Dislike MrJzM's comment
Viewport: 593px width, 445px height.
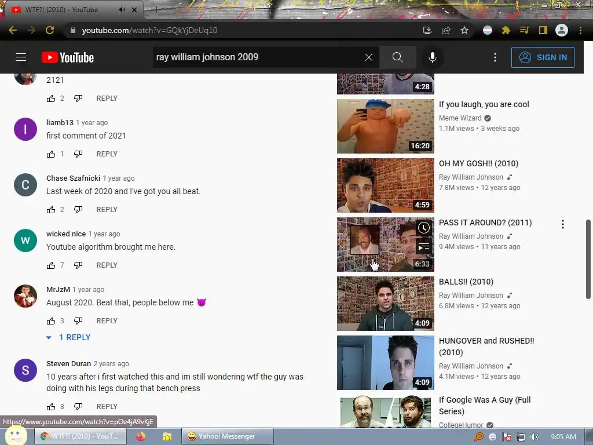point(78,321)
